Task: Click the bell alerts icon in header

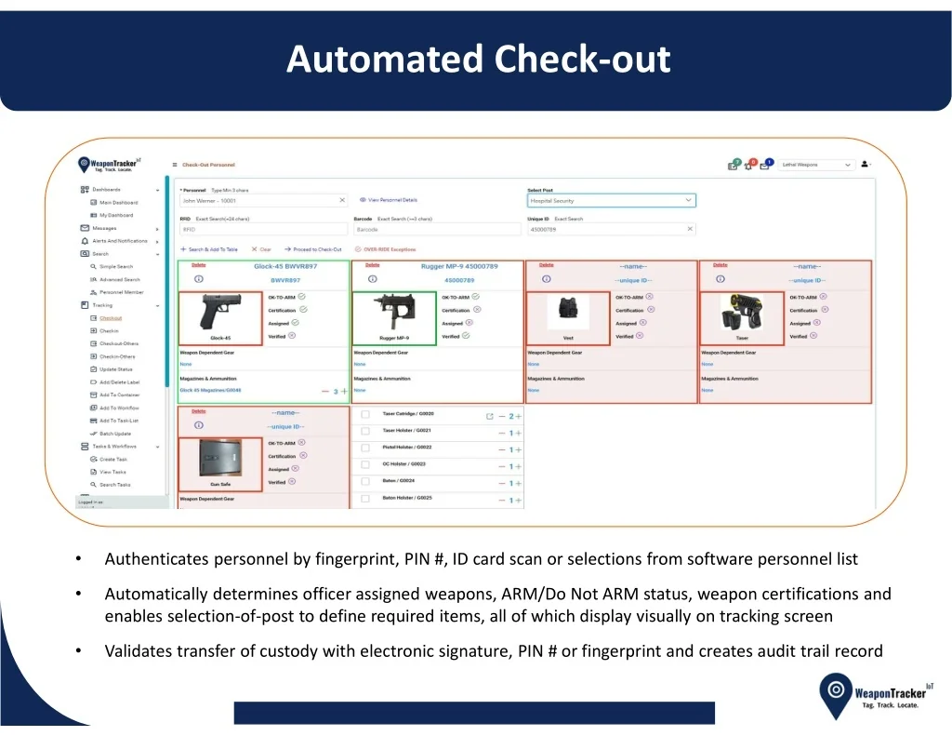Action: (x=749, y=165)
